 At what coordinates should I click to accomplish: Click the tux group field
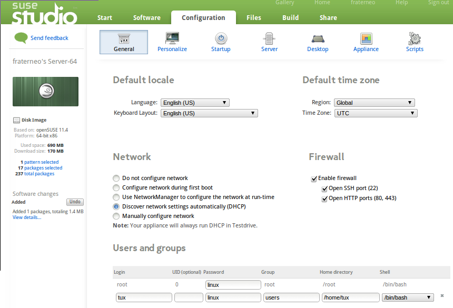click(291, 297)
